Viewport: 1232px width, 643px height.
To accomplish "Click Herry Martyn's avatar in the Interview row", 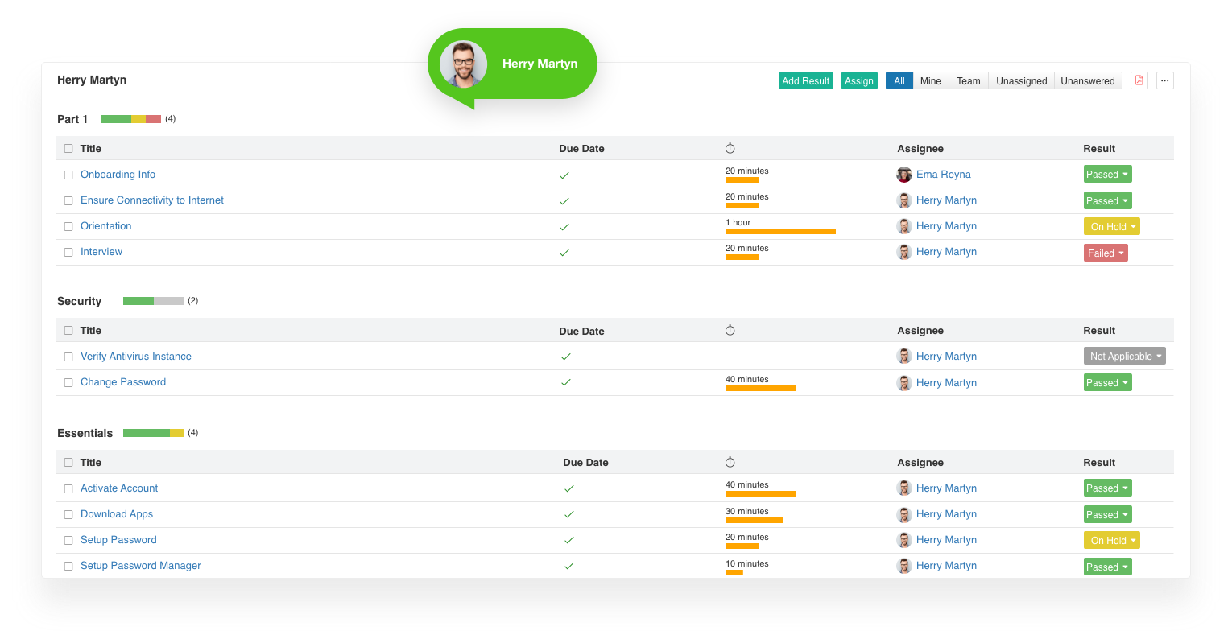I will tap(903, 252).
